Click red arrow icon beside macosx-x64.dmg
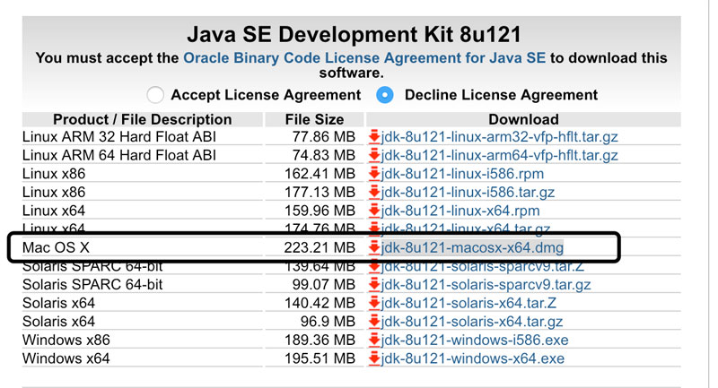Screen dimensions: 718x388 click(374, 247)
